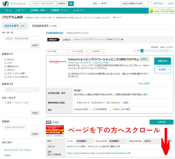Open the campaign points premium URL link

click(97, 153)
